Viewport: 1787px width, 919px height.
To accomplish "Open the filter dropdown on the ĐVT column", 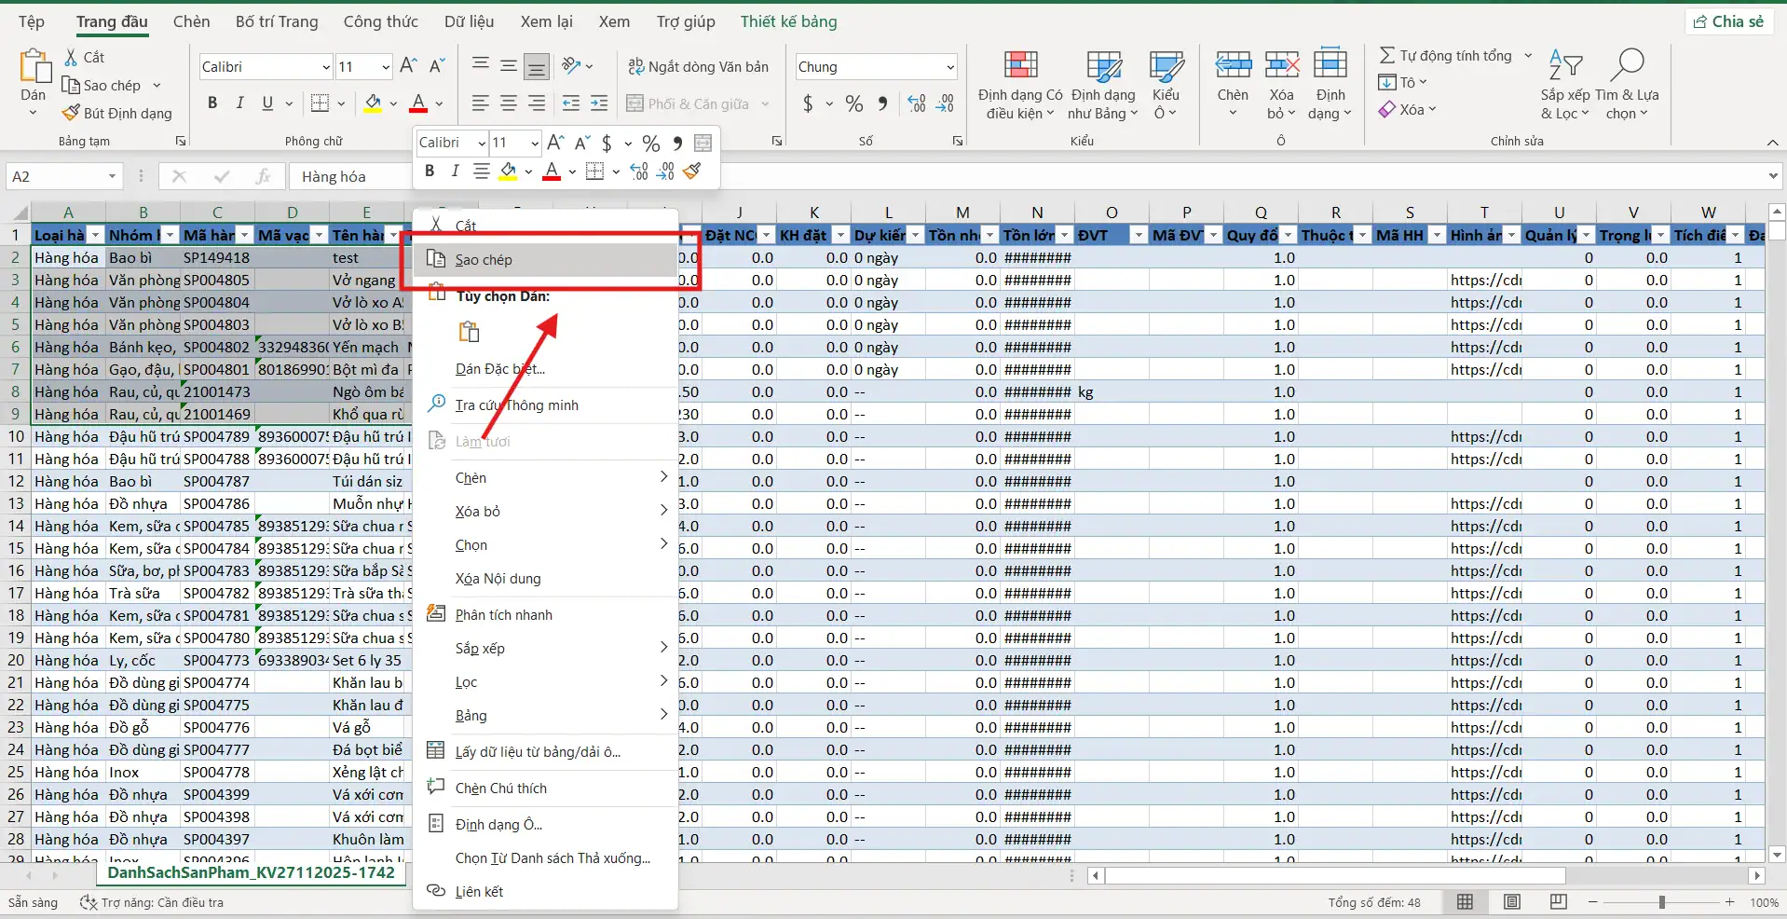I will click(x=1139, y=235).
